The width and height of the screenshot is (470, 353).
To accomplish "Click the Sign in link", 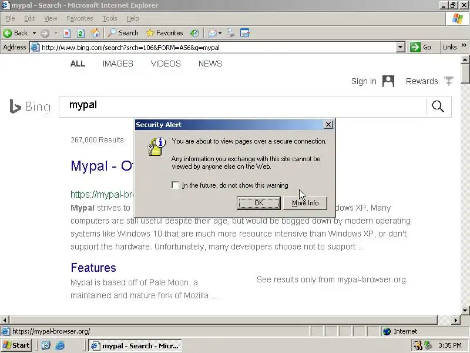I will [x=364, y=81].
